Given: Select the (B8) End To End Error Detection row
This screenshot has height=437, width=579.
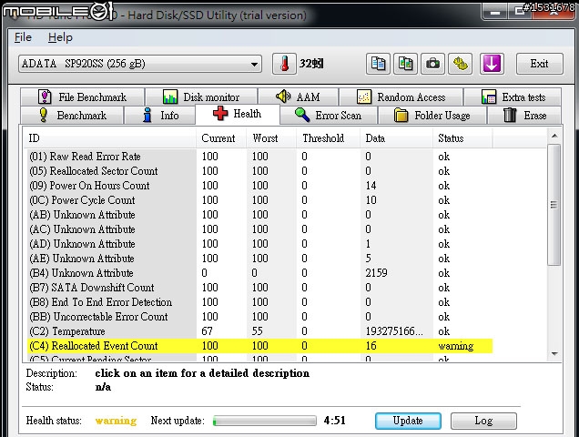Looking at the screenshot, I should [259, 302].
